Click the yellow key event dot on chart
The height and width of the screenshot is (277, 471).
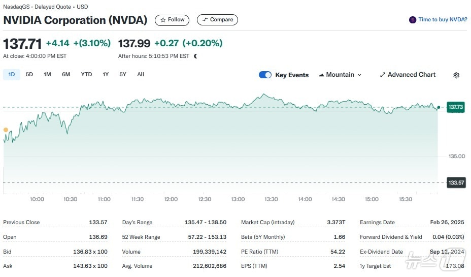[x=6, y=130]
